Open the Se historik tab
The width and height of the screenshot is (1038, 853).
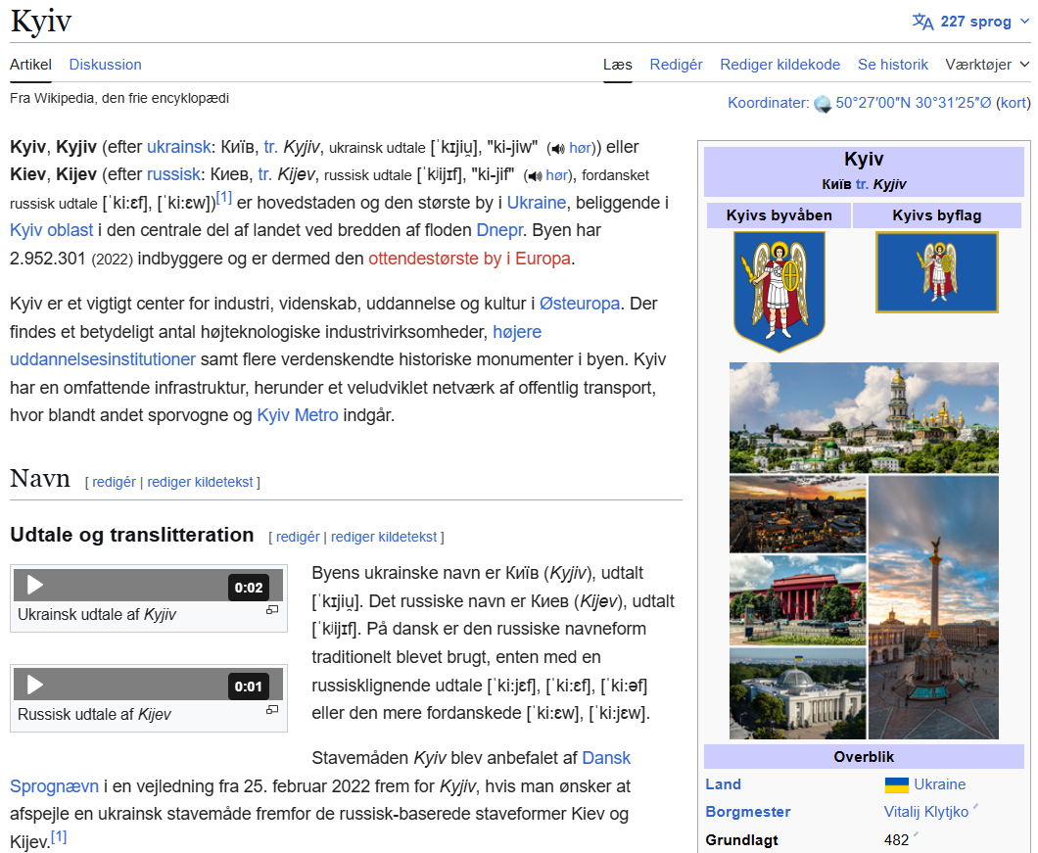pos(893,65)
